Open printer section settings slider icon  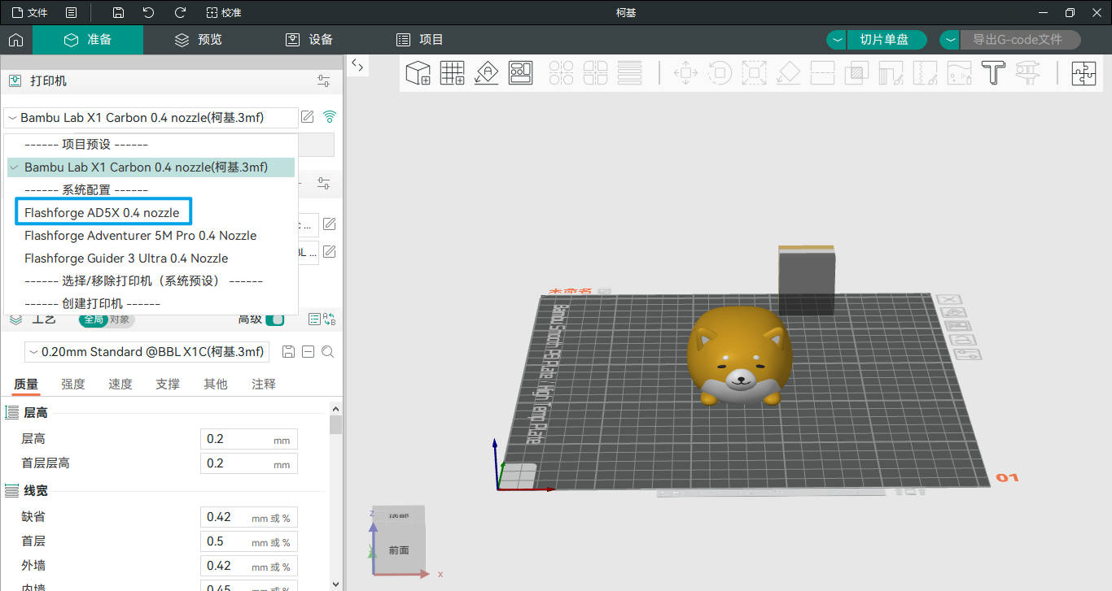pyautogui.click(x=324, y=81)
